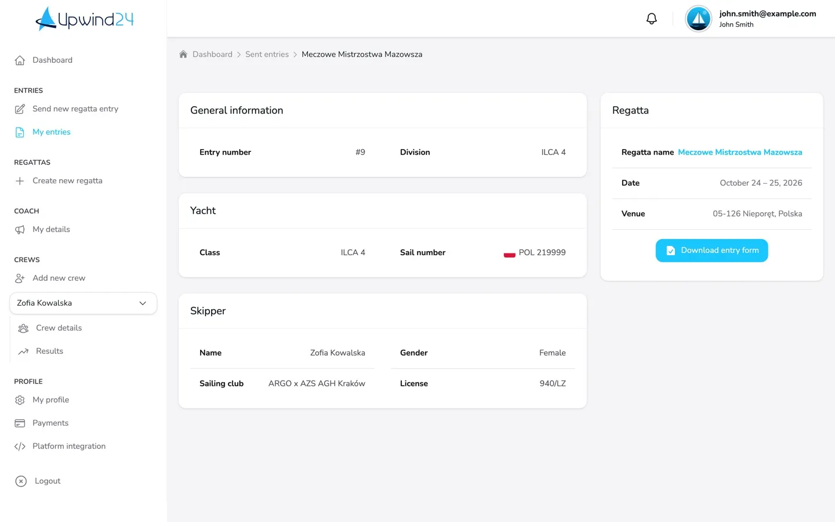Open the Meczowe Mistrzostwa Mazowsza regatta link
Viewport: 835px width, 522px height.
740,153
